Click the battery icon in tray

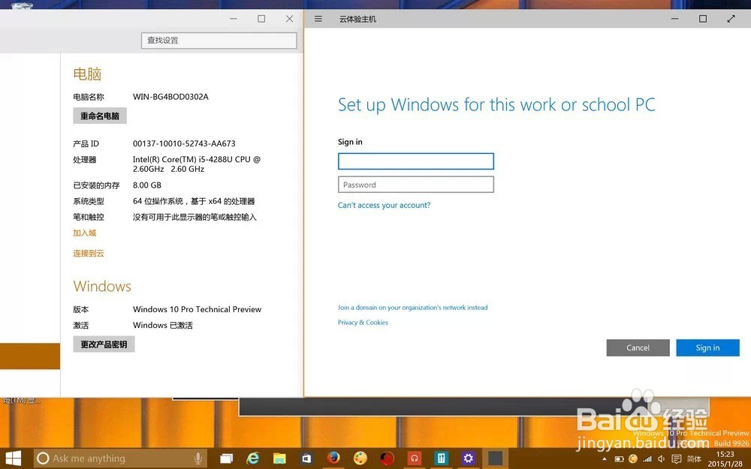619,459
